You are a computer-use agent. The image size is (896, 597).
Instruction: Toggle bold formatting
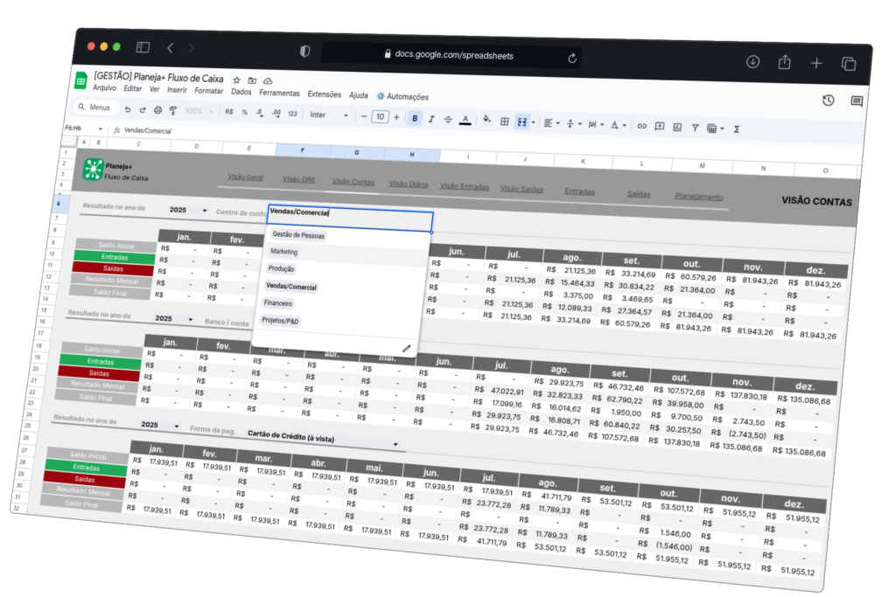(x=415, y=118)
